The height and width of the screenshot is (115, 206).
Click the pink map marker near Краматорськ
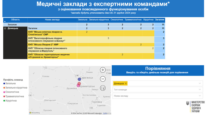point(78,86)
